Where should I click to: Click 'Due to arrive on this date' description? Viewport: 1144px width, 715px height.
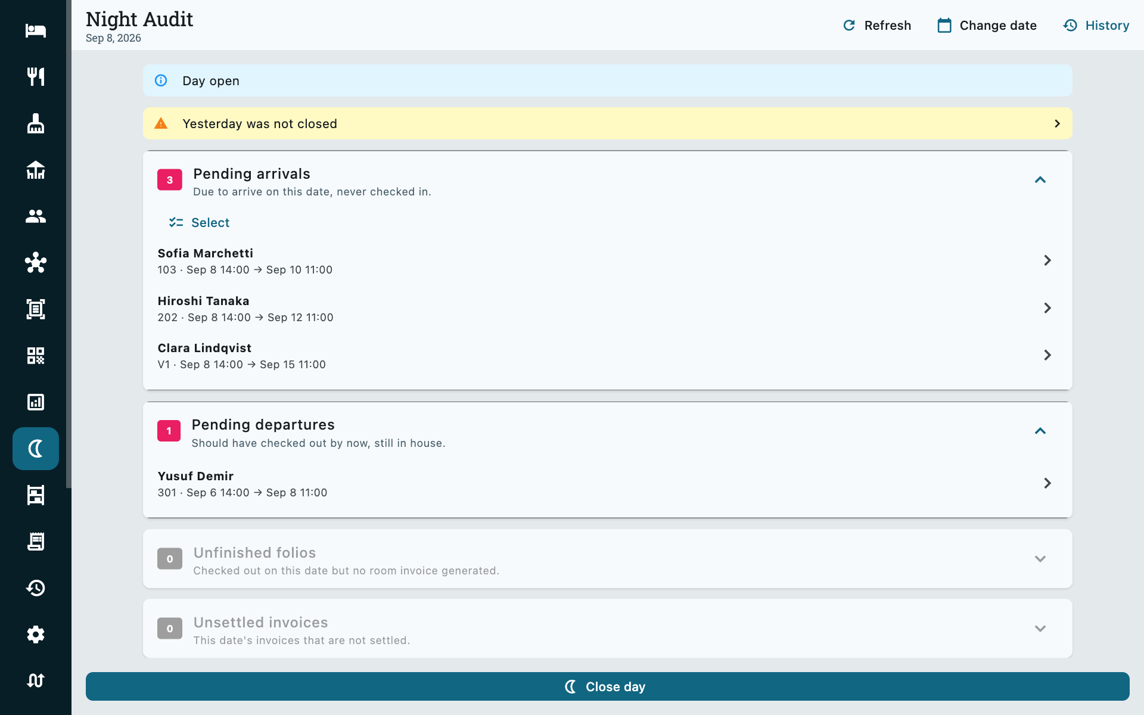(312, 192)
